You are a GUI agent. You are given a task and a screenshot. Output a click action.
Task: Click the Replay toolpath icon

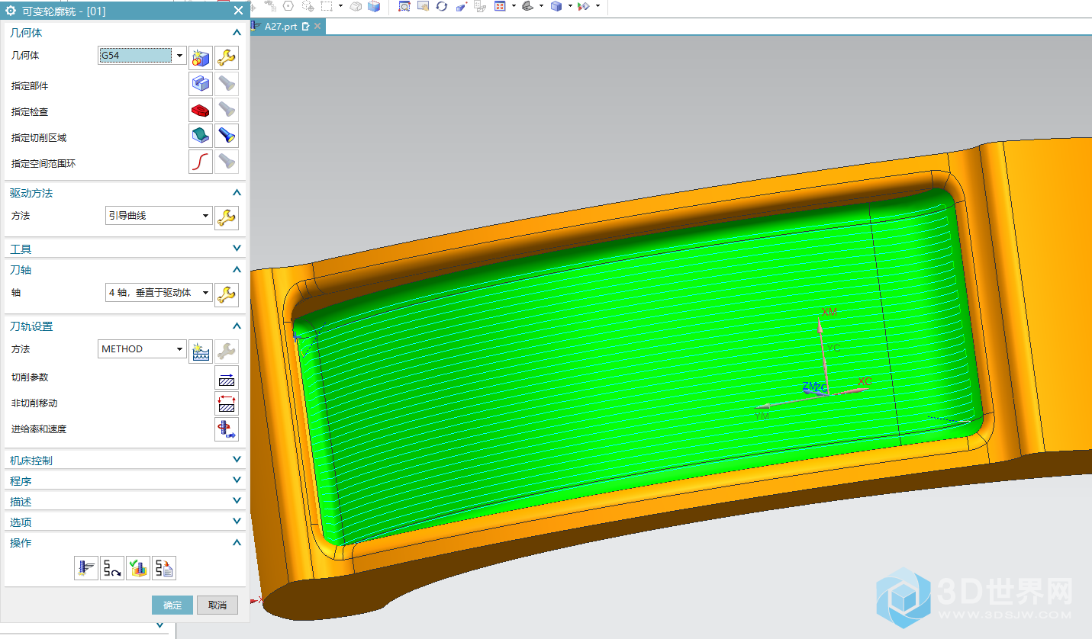[x=112, y=568]
